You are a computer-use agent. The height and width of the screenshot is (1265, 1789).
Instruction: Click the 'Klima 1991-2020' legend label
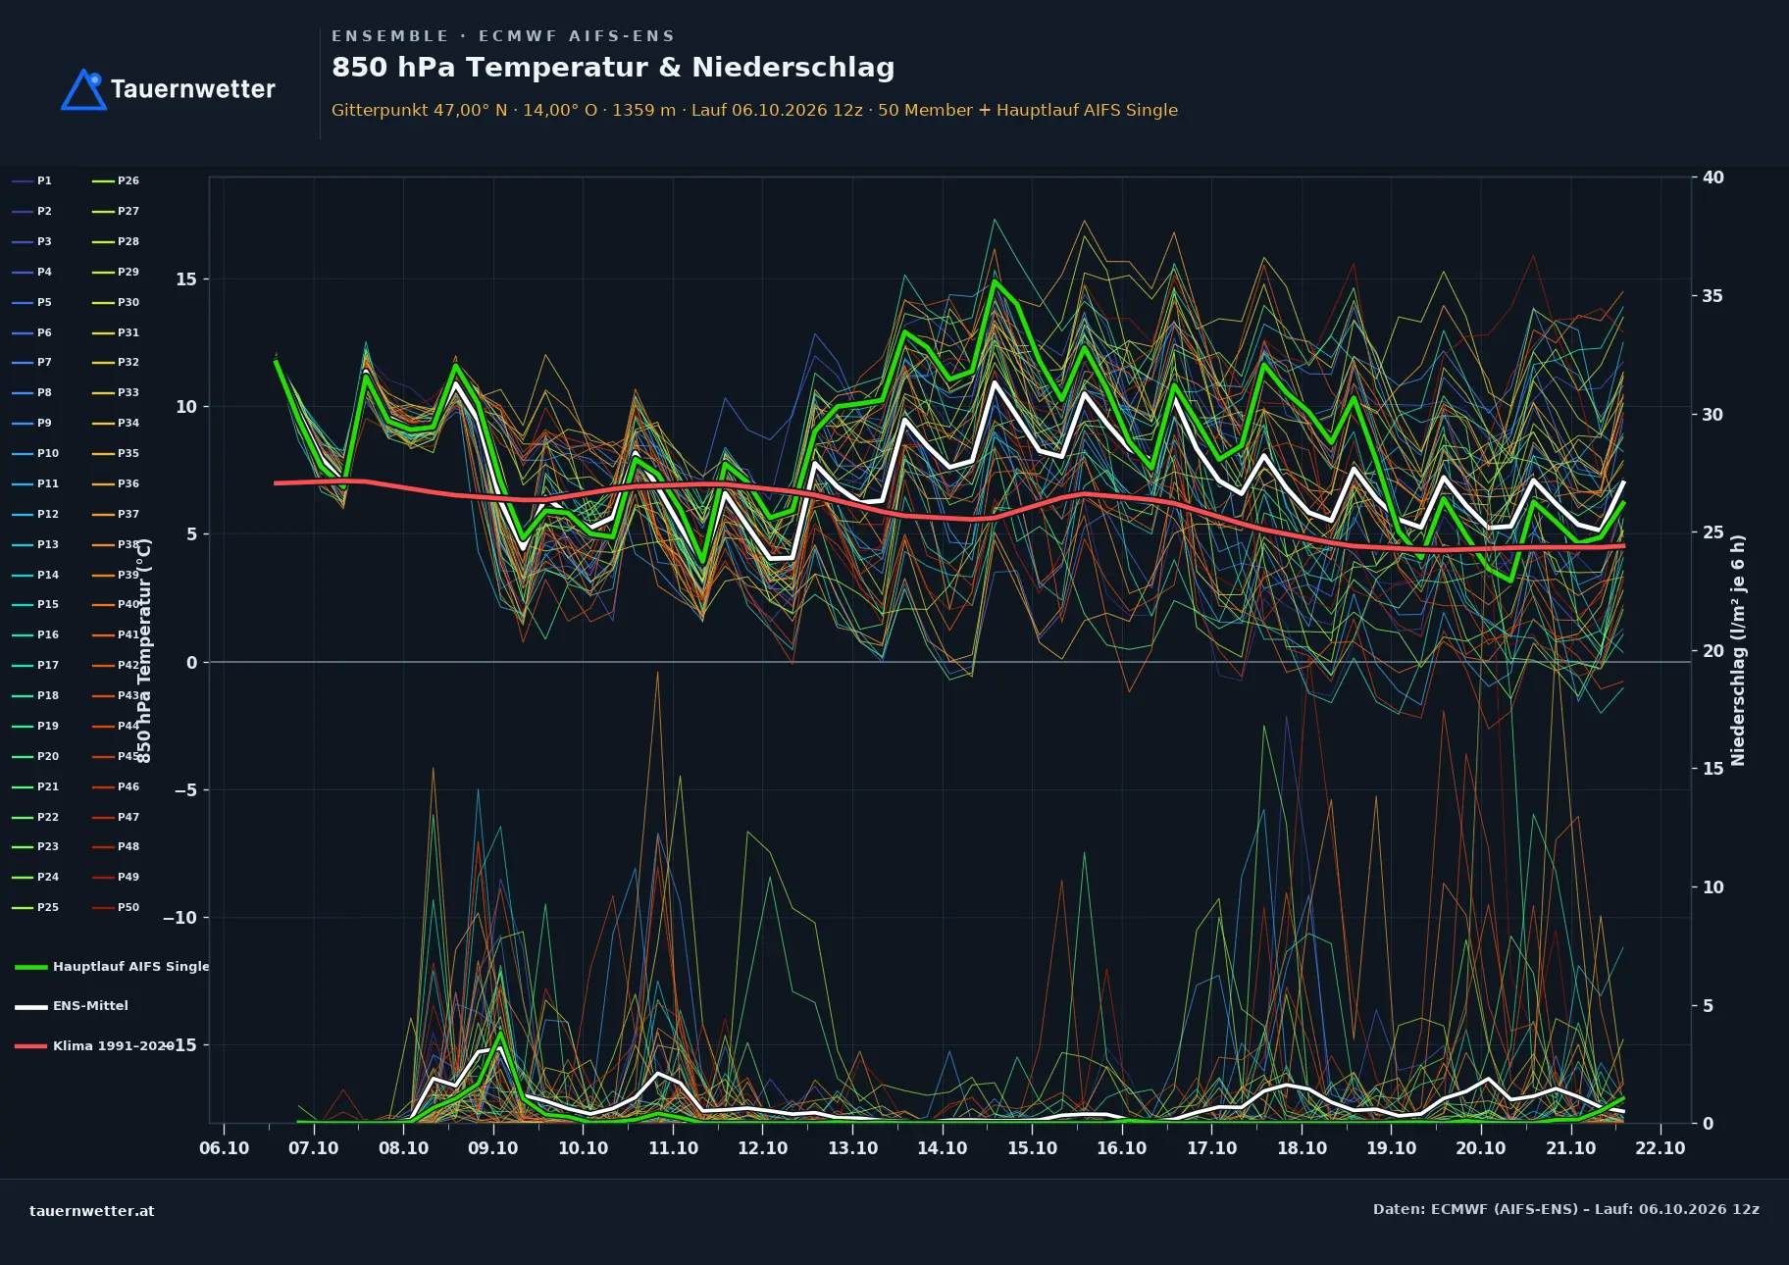point(113,1045)
